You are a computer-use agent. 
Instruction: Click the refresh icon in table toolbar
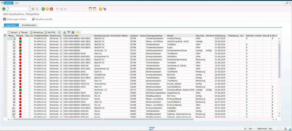point(59,32)
